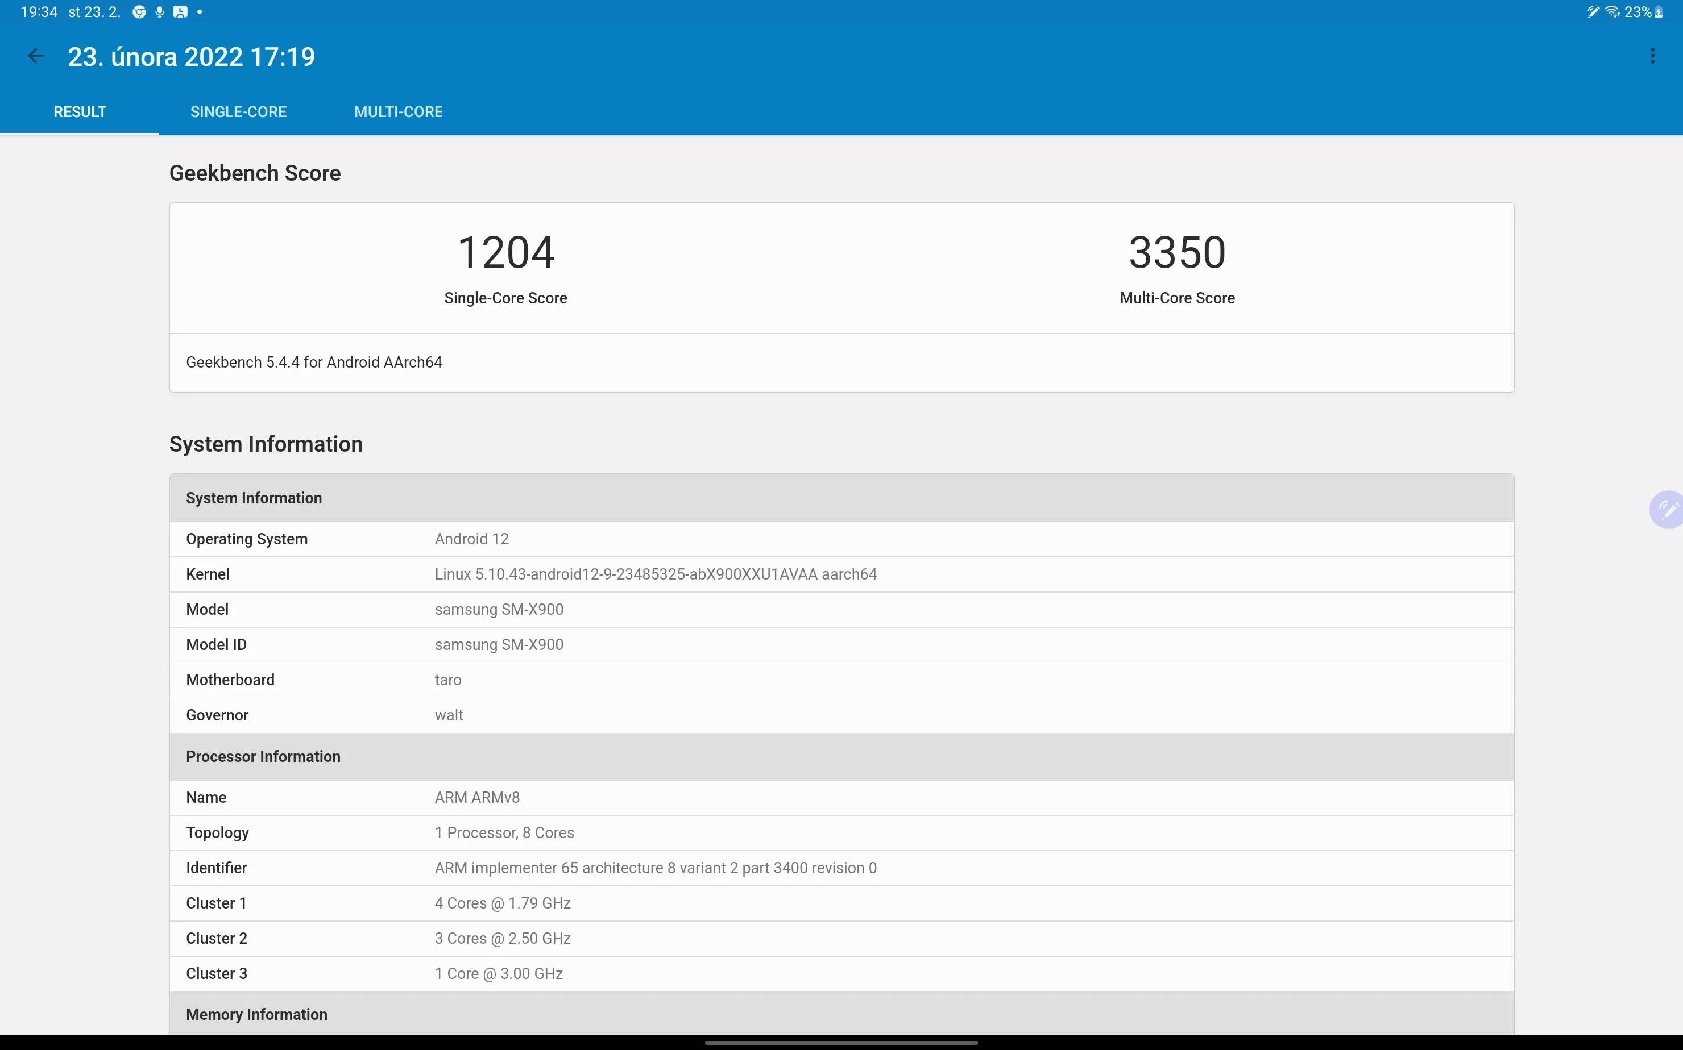1683x1050 pixels.
Task: Tap the Topology row label
Action: [218, 832]
